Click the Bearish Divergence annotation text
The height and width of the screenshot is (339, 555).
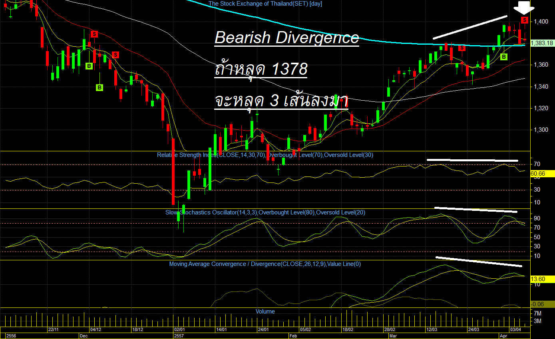pyautogui.click(x=287, y=38)
